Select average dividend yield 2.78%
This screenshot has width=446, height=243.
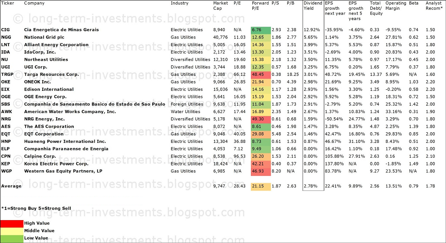click(x=310, y=186)
